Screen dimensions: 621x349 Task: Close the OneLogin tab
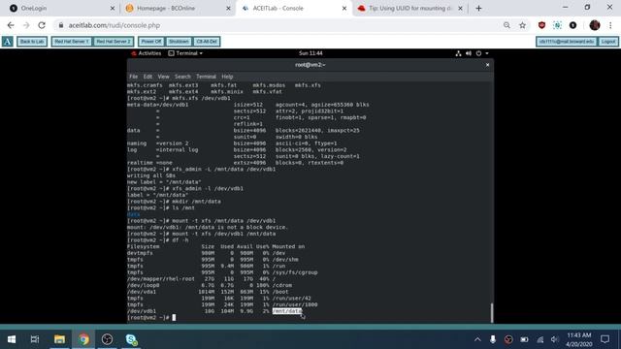point(113,9)
